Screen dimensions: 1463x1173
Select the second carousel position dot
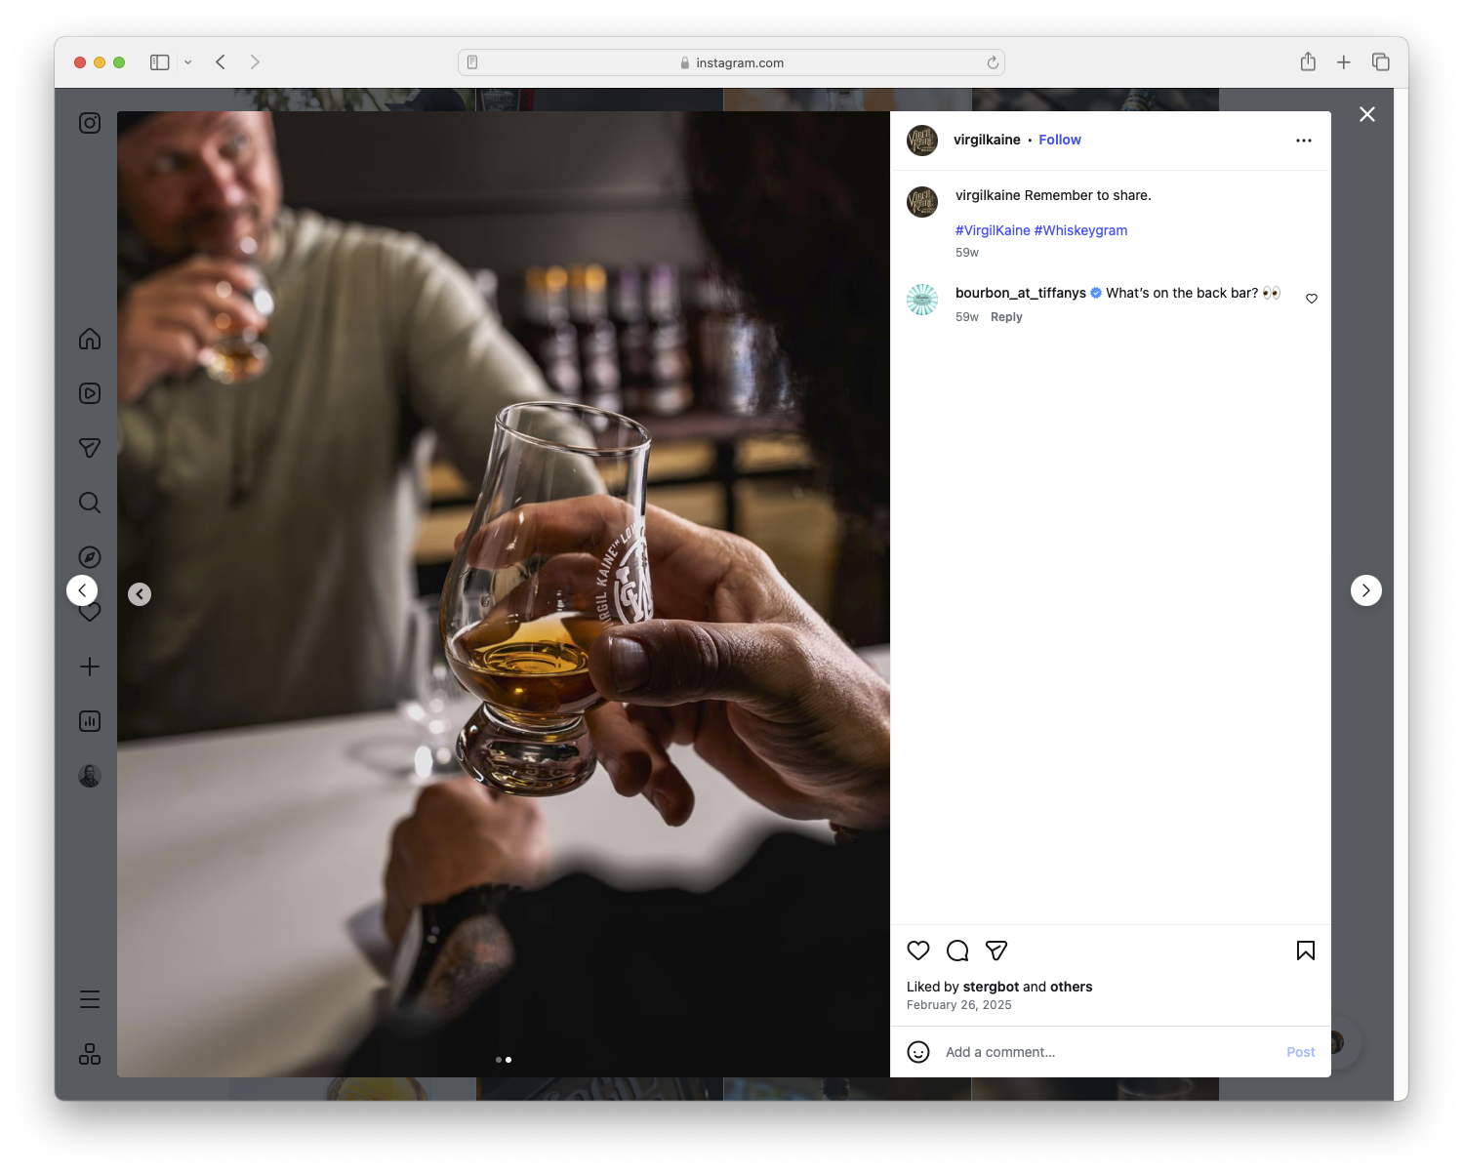(508, 1060)
